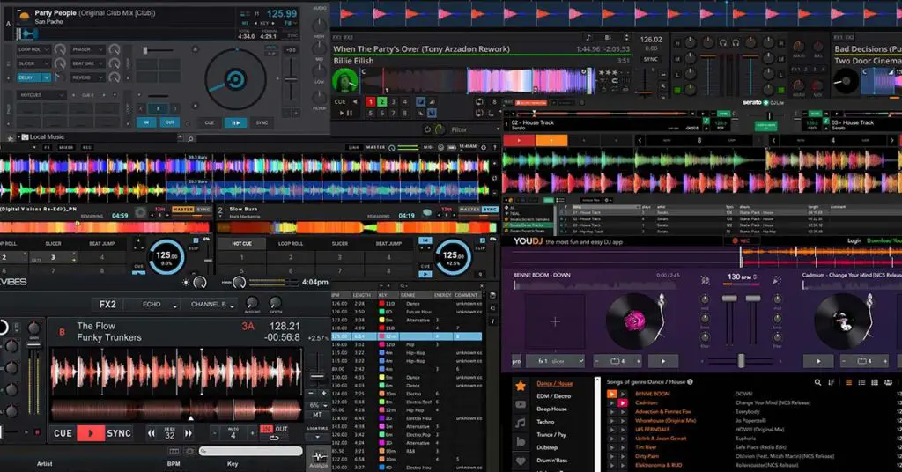The image size is (902, 472).
Task: Open the ECHO effect dropdown in FX2
Action: pyautogui.click(x=152, y=305)
